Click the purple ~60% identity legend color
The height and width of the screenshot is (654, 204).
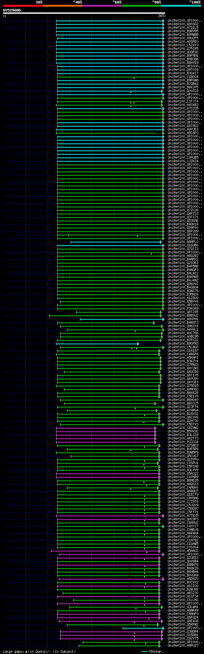[x=102, y=6]
